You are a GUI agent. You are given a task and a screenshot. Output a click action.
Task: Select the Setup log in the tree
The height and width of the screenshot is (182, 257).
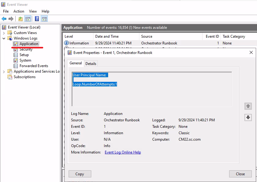click(x=24, y=55)
